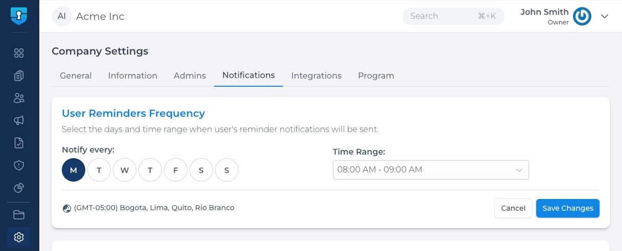This screenshot has height=251, width=622.
Task: Open the megaphone campaigns icon in sidebar
Action: pyautogui.click(x=19, y=120)
